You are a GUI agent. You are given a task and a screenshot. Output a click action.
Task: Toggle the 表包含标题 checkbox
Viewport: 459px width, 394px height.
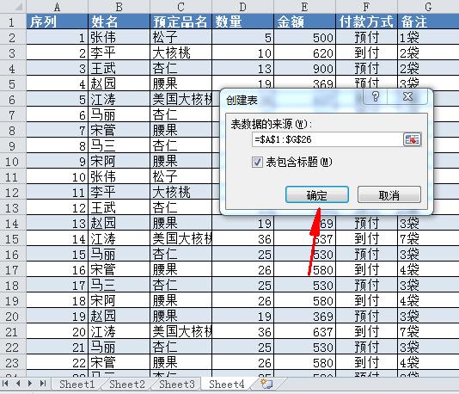(257, 162)
